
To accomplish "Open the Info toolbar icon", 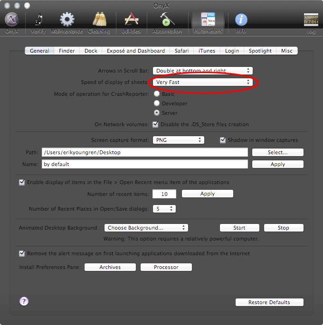I will coord(241,20).
